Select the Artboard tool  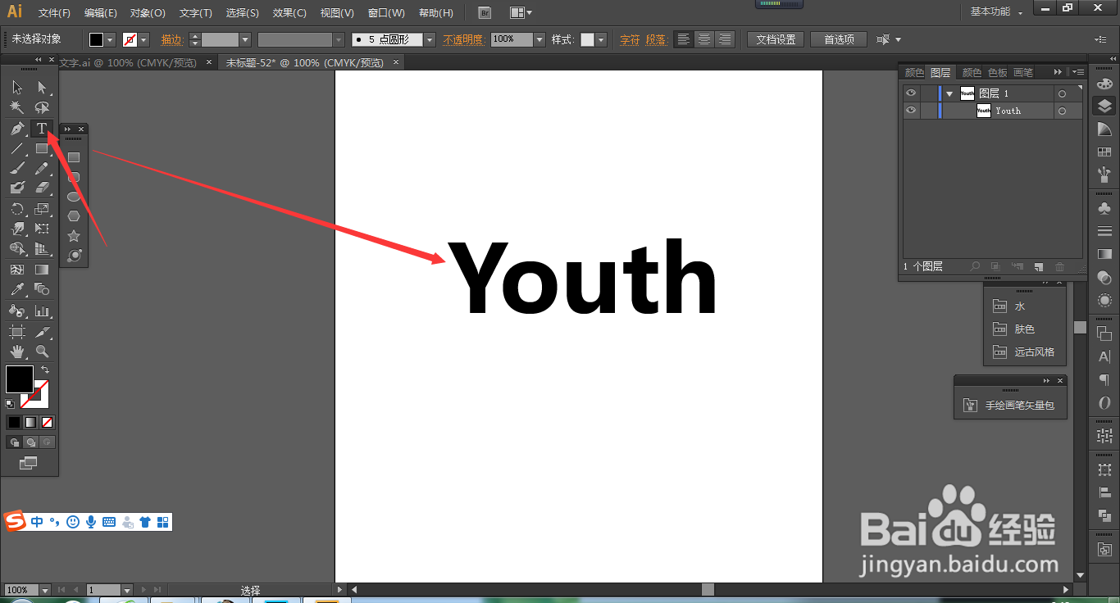pyautogui.click(x=17, y=332)
